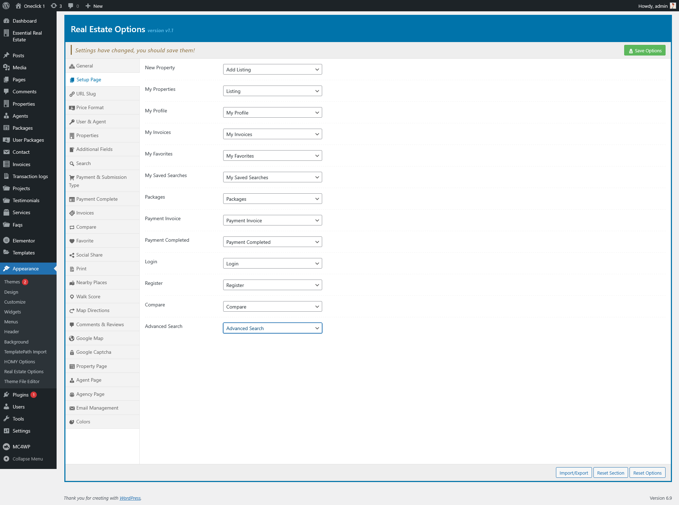Viewport: 679px width, 505px height.
Task: Open the My Favorites page dropdown
Action: point(272,155)
